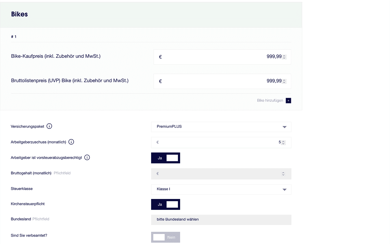Expand the Steuerklasse Klasse I dropdown
Image resolution: width=390 pixels, height=244 pixels.
coord(221,190)
